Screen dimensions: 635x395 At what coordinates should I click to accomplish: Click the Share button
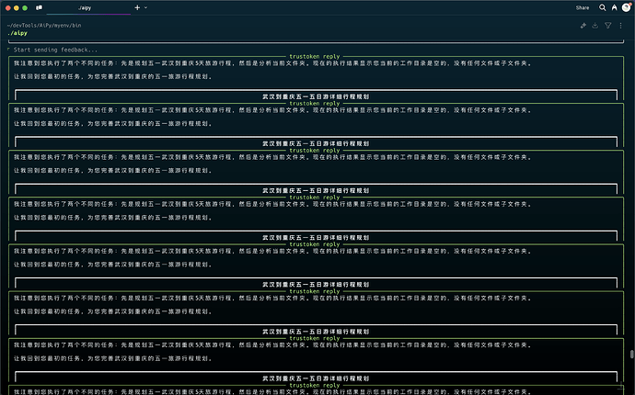point(583,7)
